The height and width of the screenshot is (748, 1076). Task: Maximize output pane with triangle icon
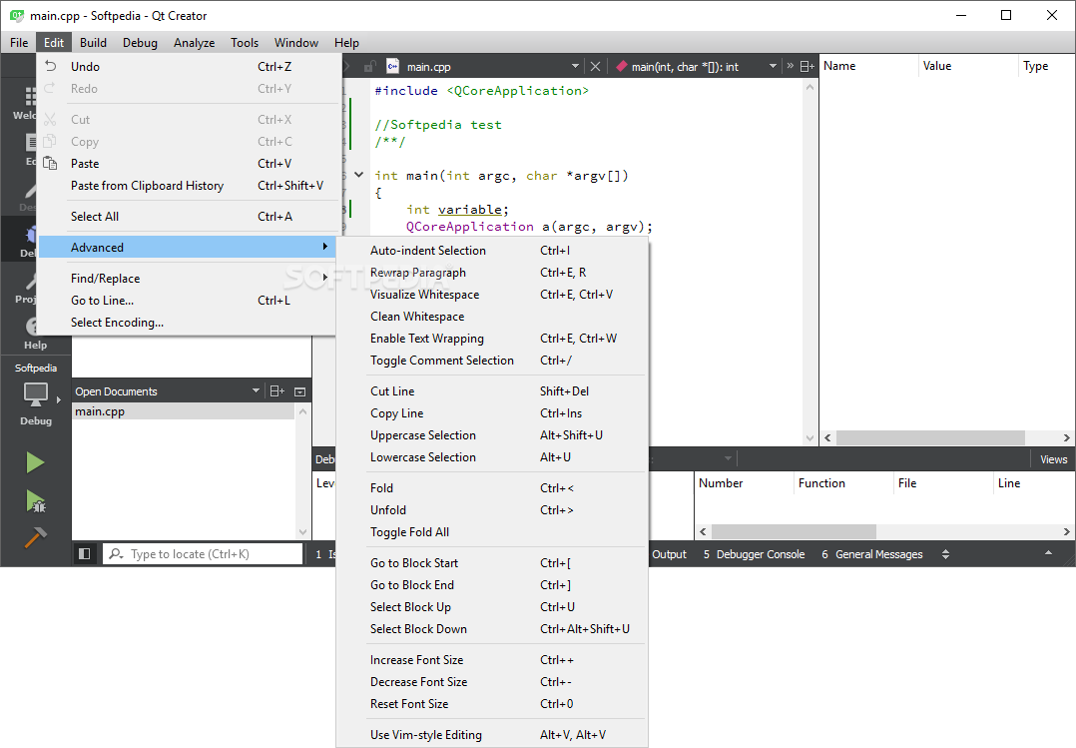tap(1048, 553)
